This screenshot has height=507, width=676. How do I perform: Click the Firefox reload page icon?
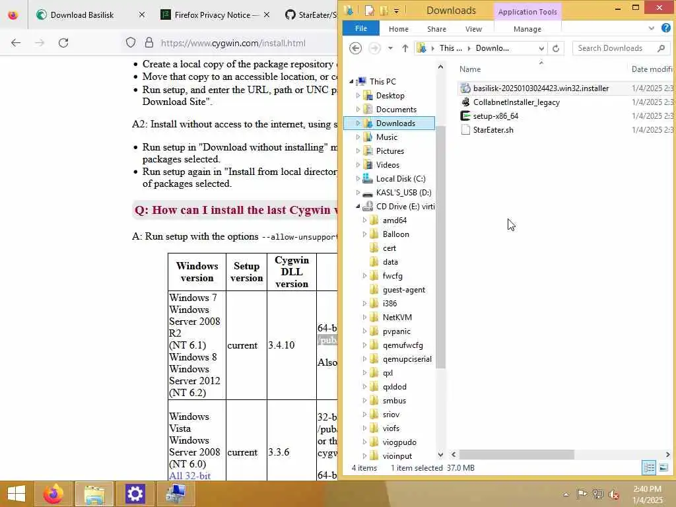(x=63, y=43)
